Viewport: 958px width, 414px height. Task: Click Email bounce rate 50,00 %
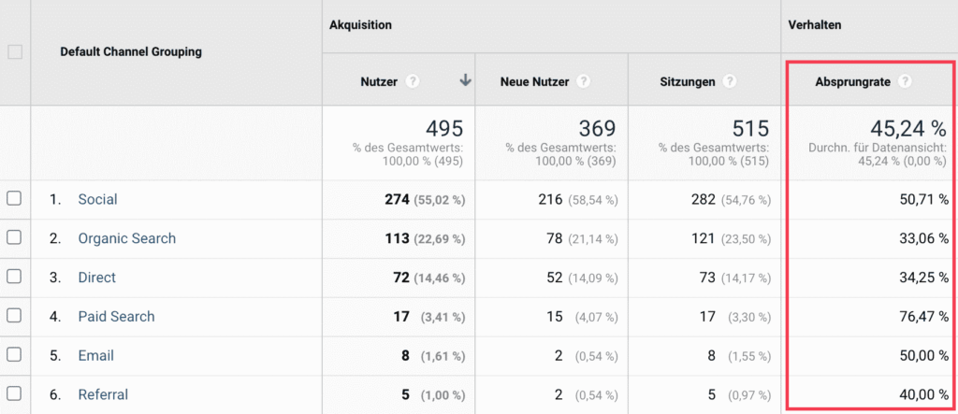point(923,355)
